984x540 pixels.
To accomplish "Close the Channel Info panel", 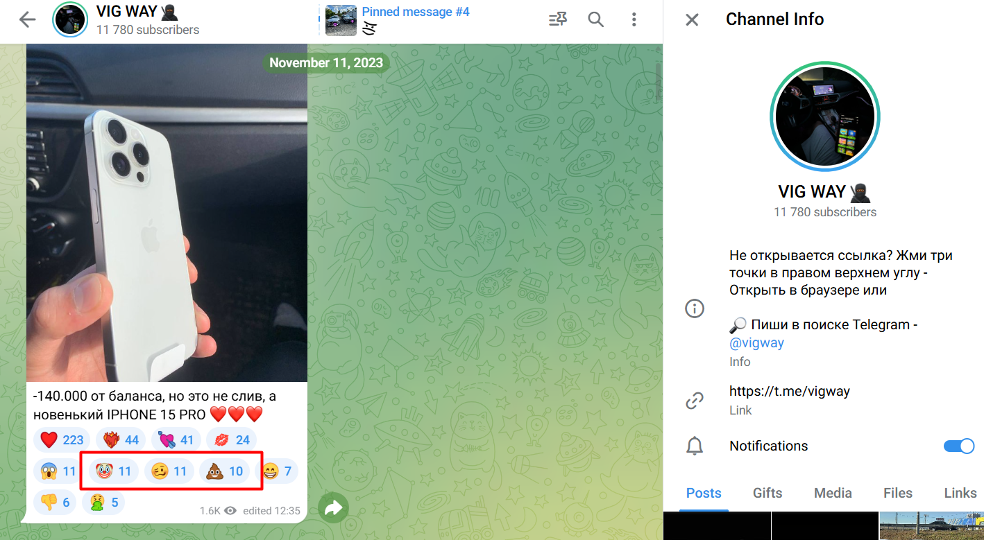I will pos(692,19).
